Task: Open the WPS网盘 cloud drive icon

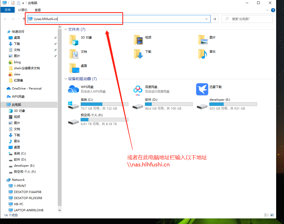Action: [x=73, y=89]
